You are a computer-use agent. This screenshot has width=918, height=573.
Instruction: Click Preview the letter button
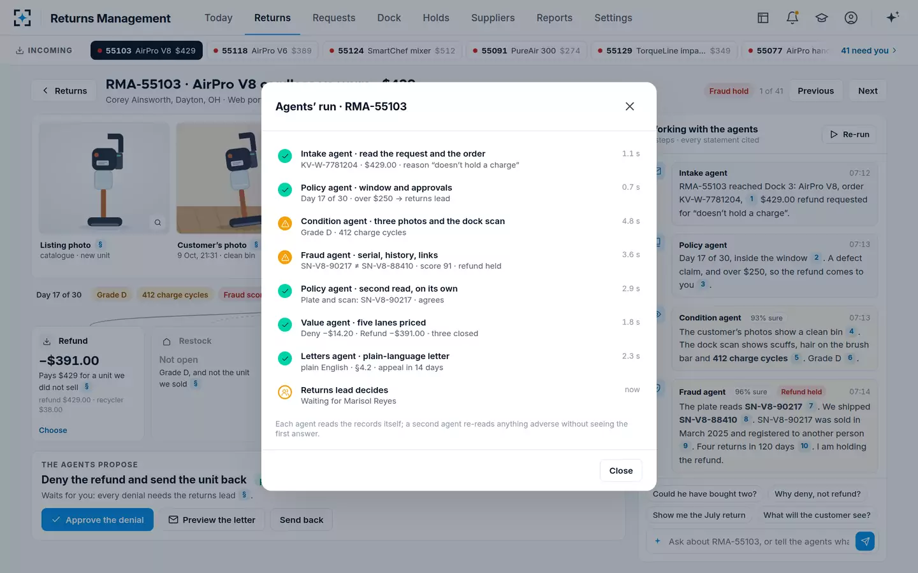[x=212, y=520]
